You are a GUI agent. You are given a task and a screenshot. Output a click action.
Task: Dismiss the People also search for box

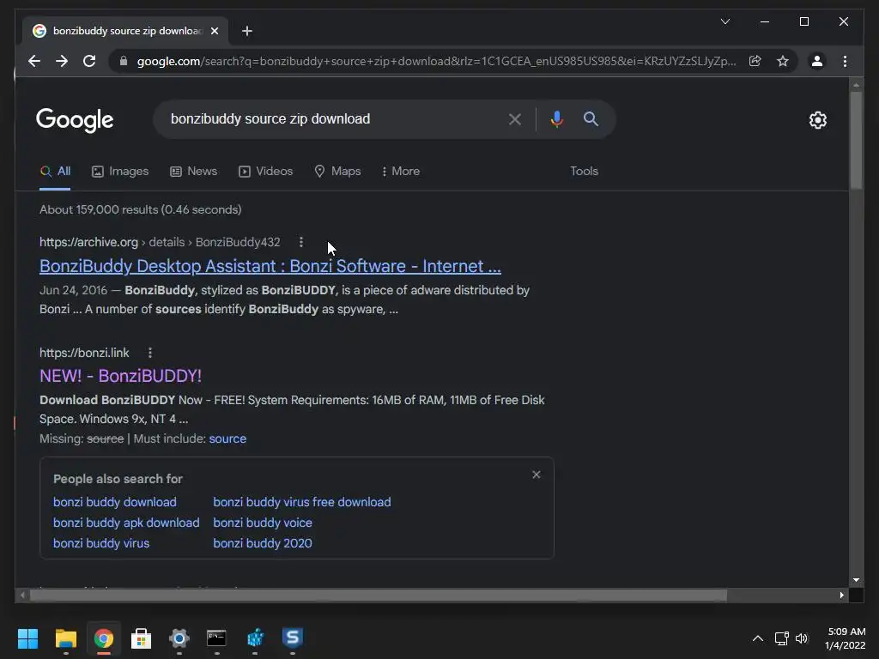point(536,475)
